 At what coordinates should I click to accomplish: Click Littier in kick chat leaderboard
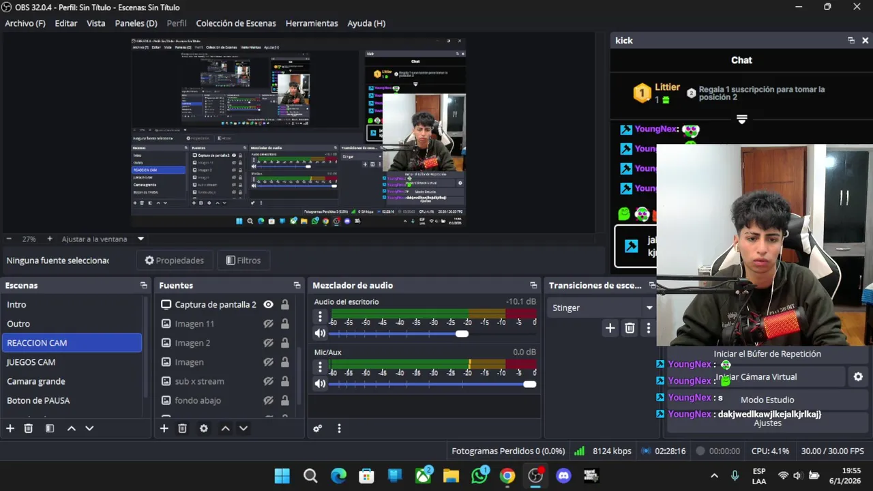(667, 87)
